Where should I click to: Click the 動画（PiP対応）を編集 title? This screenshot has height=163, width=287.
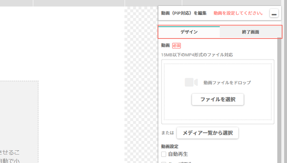[x=184, y=13]
